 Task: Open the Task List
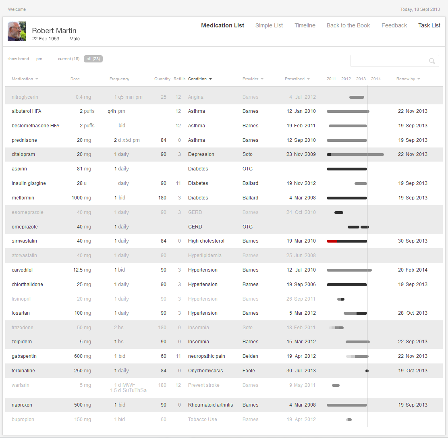(x=429, y=25)
